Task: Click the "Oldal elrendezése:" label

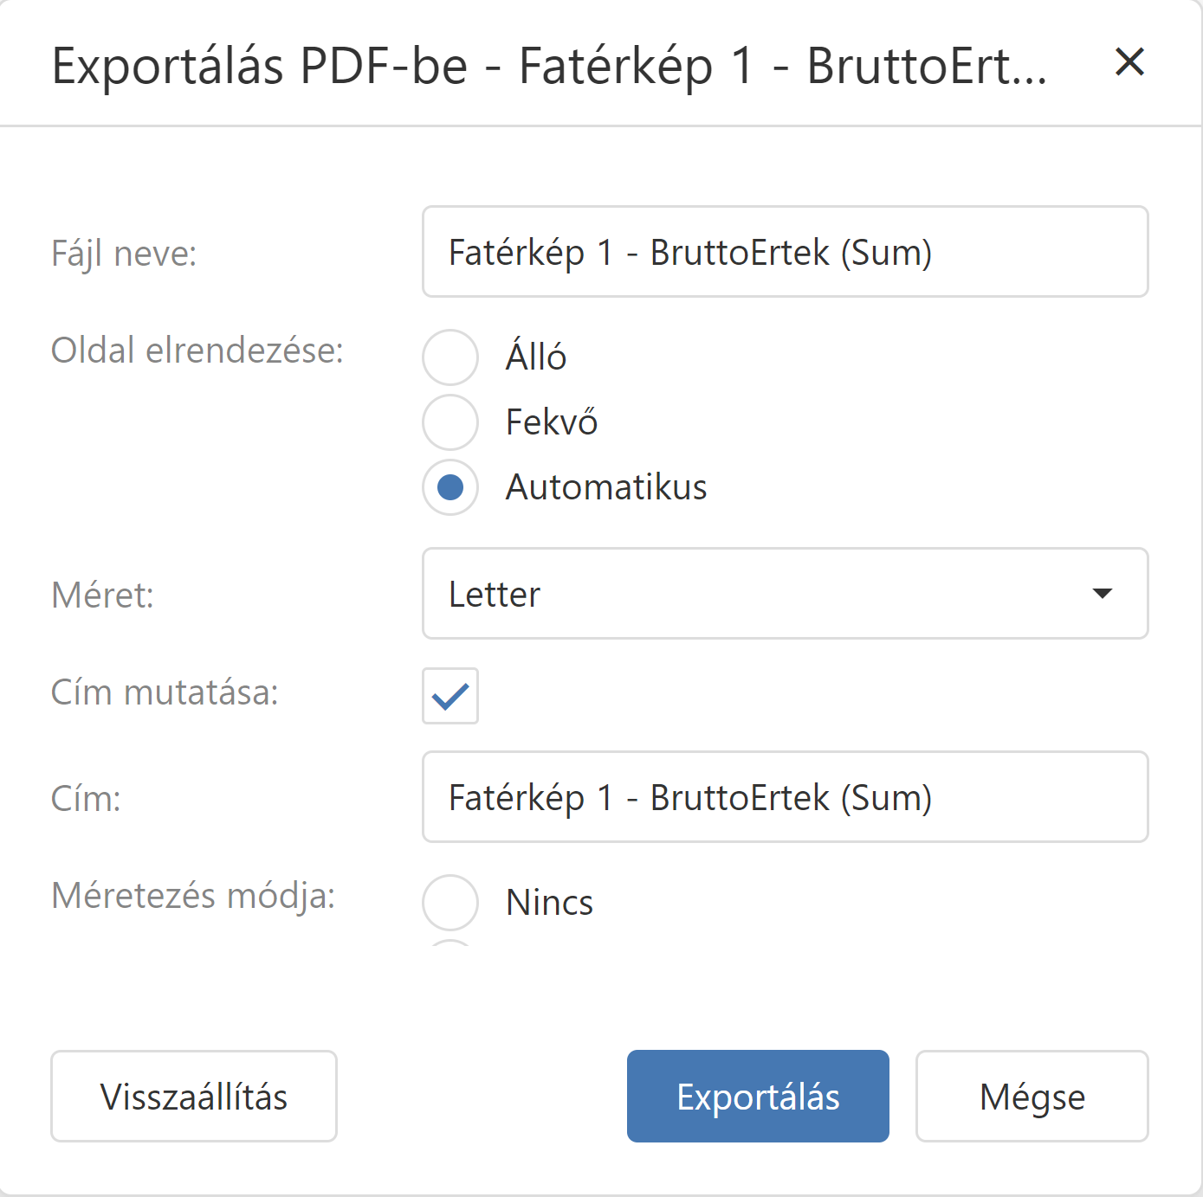Action: (x=197, y=351)
